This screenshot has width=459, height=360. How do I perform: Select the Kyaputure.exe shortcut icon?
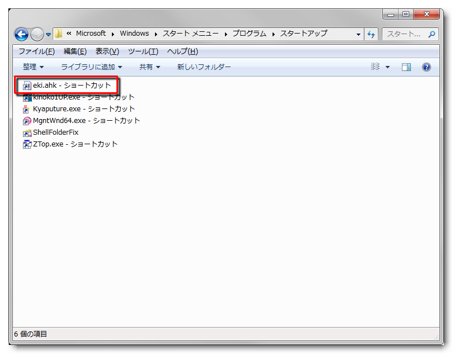[x=26, y=109]
